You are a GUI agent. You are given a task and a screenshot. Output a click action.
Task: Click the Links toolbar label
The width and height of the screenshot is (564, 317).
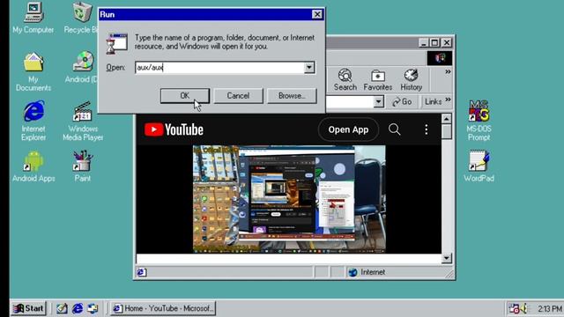(433, 102)
